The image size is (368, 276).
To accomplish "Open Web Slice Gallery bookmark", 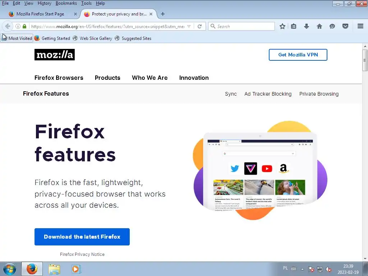I will tap(92, 38).
